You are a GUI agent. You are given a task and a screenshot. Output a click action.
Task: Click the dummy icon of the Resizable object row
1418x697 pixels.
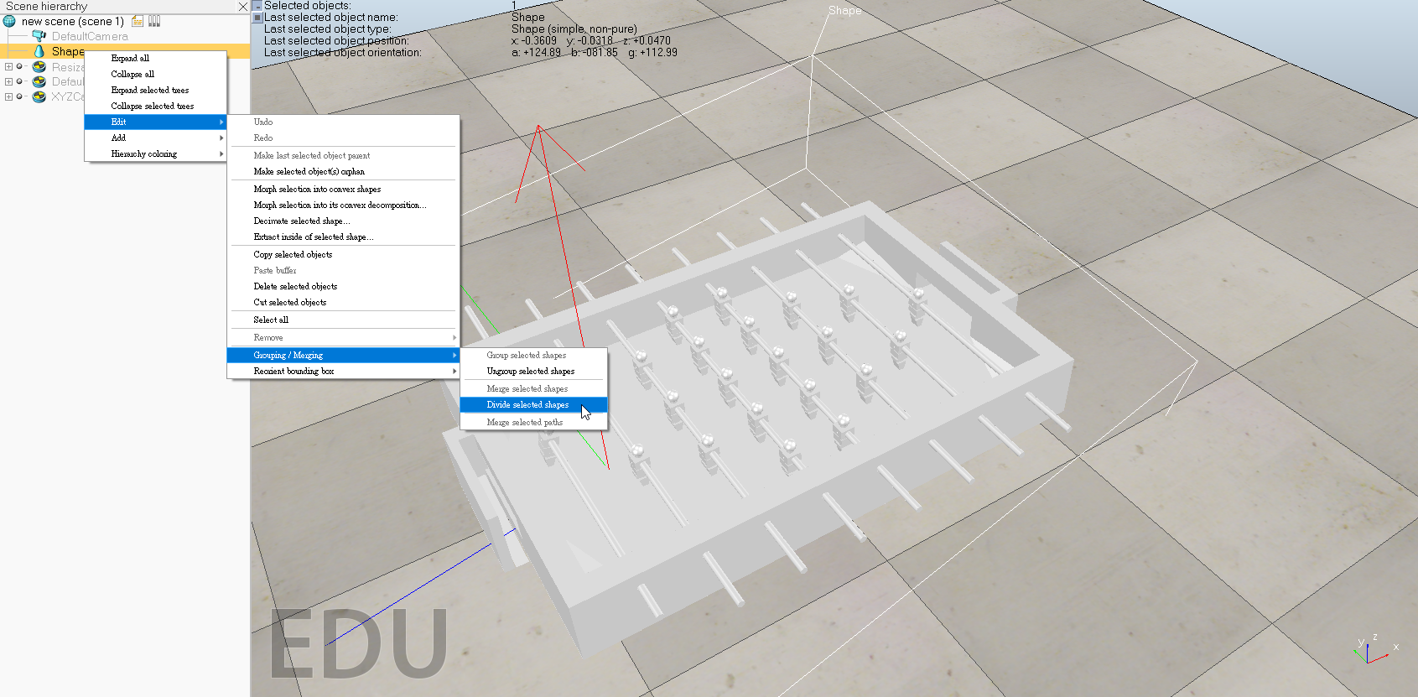[39, 67]
